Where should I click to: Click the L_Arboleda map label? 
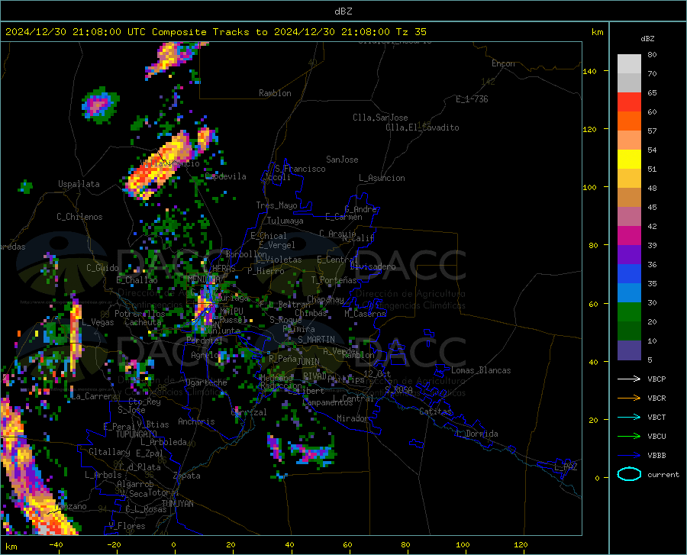(x=163, y=442)
